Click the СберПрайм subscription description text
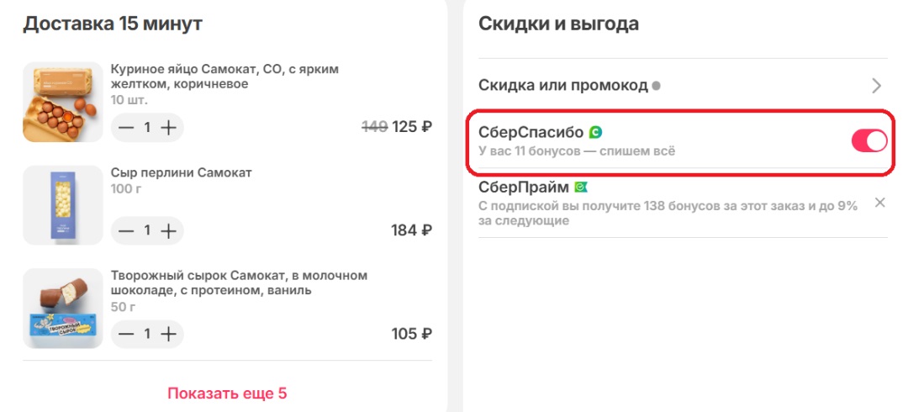 pyautogui.click(x=668, y=214)
